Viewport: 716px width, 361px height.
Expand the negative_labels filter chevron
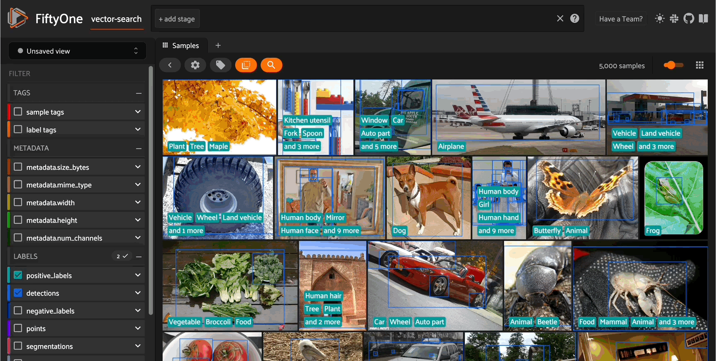138,310
